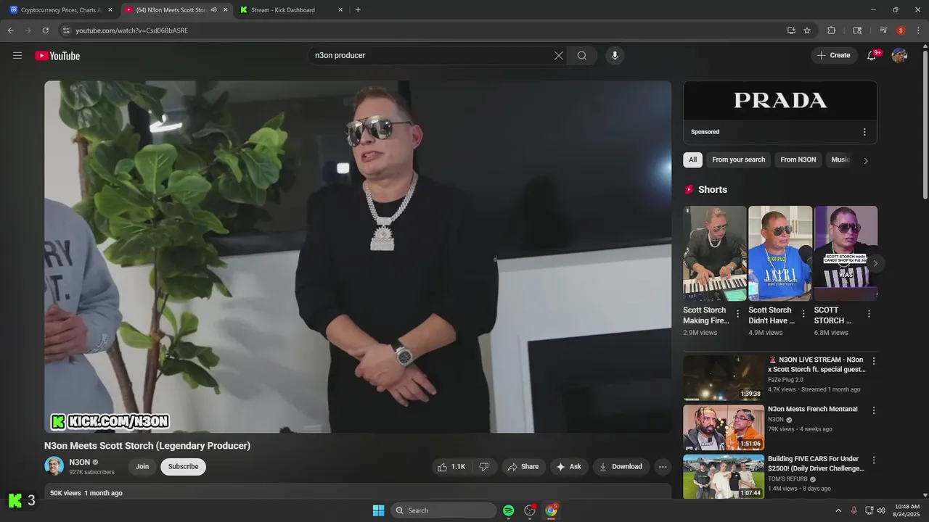Open the Prada sponsored banner
Image resolution: width=929 pixels, height=522 pixels.
pos(780,100)
